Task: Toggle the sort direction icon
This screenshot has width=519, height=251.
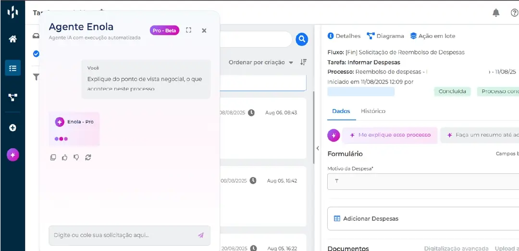Action: pos(303,63)
